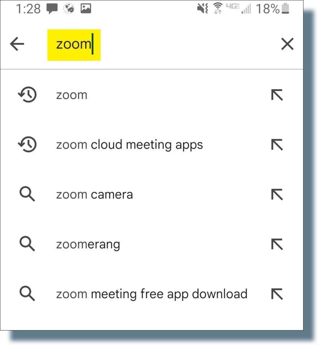
Task: Insert 'zoom meeting free app download' via arrow
Action: pos(277,294)
